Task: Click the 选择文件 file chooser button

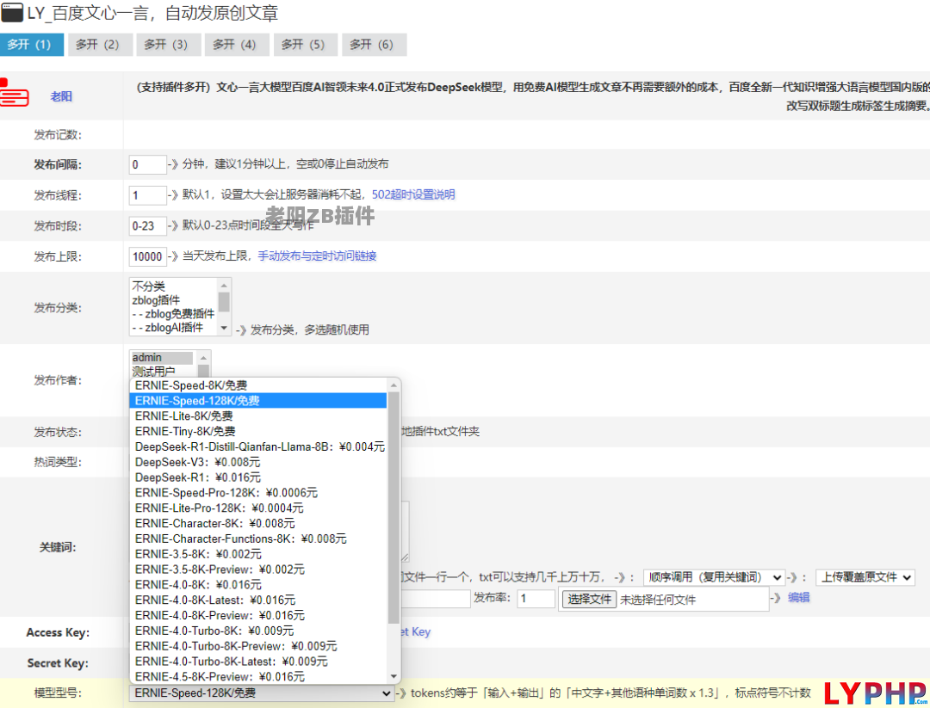Action: (590, 600)
